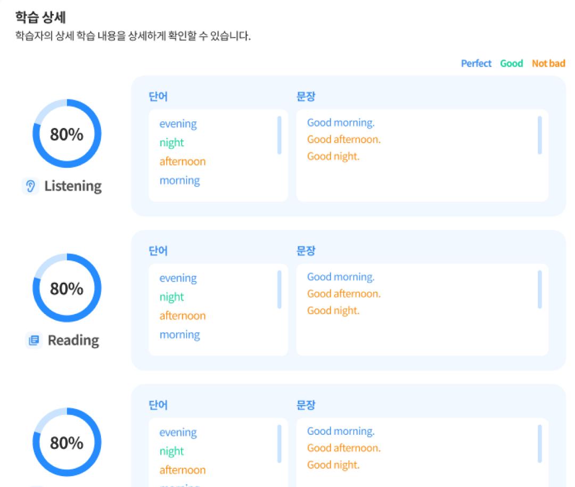Click 'afternoon' in the Listening word list
The height and width of the screenshot is (487, 575).
183,161
